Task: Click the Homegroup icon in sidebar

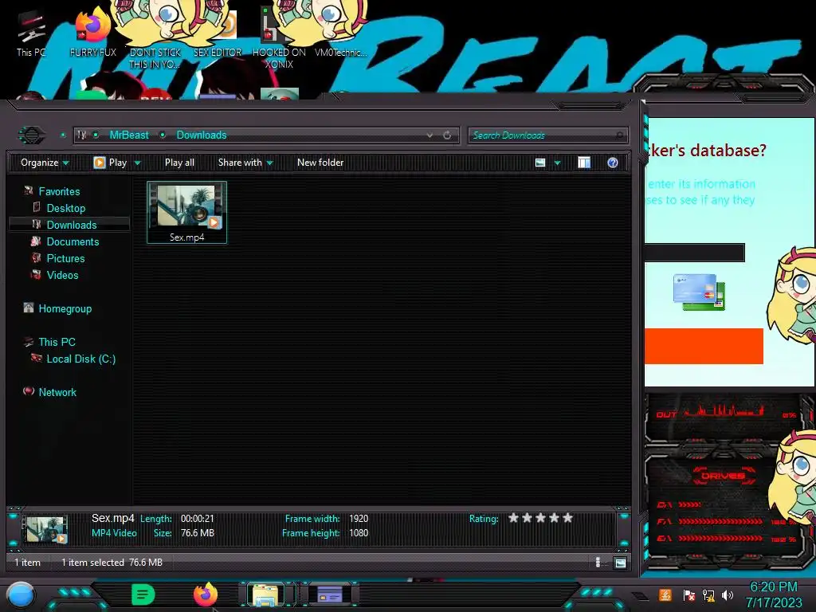Action: pyautogui.click(x=29, y=308)
